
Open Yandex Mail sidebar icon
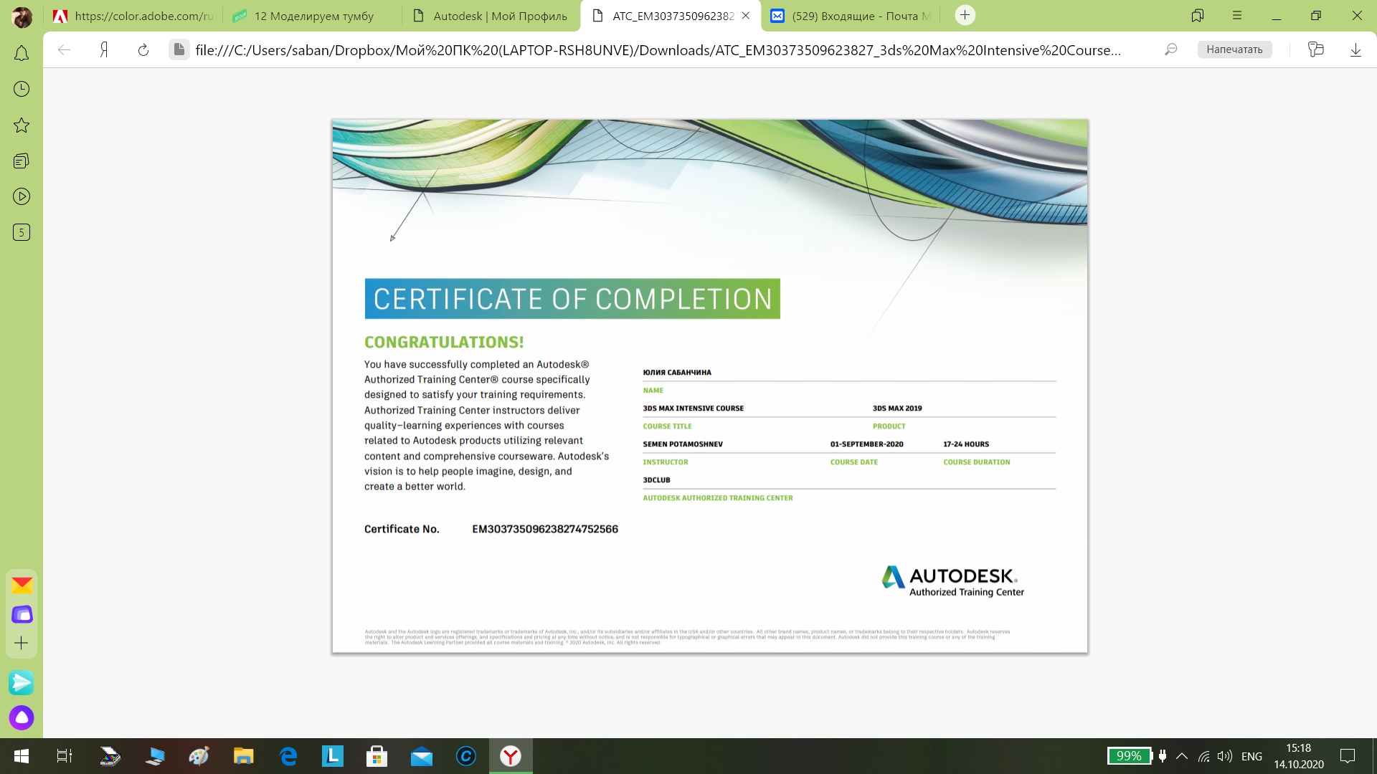[x=22, y=586]
